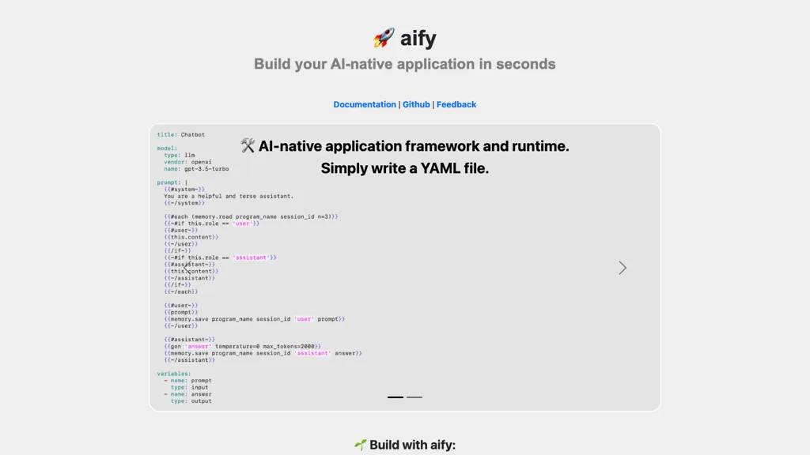Screen dimensions: 810x455
Task: Click the 'Build your AI-native application' subtitle
Action: [x=405, y=64]
